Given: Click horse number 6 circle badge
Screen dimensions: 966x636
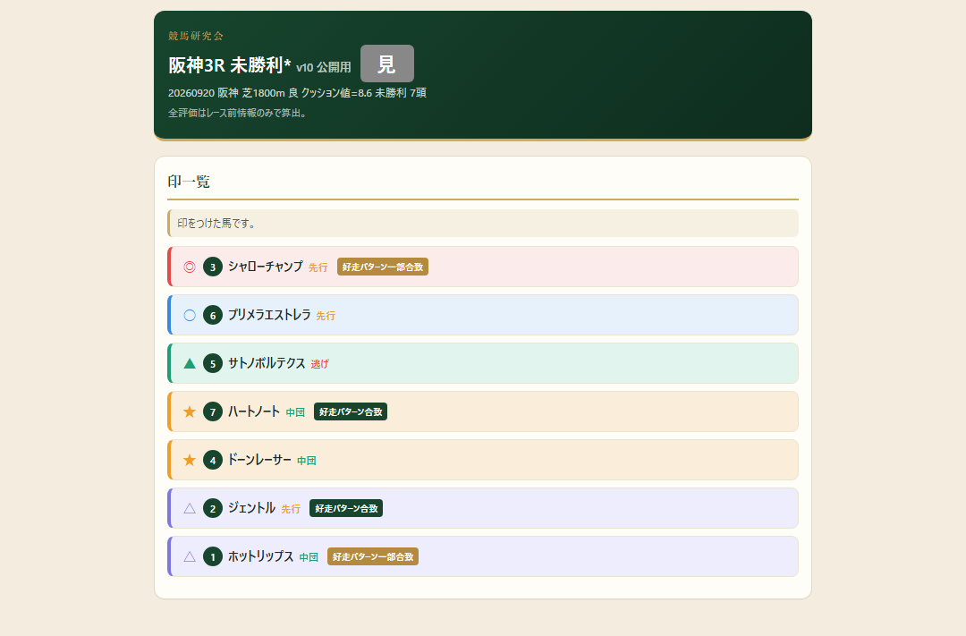Looking at the screenshot, I should 213,316.
